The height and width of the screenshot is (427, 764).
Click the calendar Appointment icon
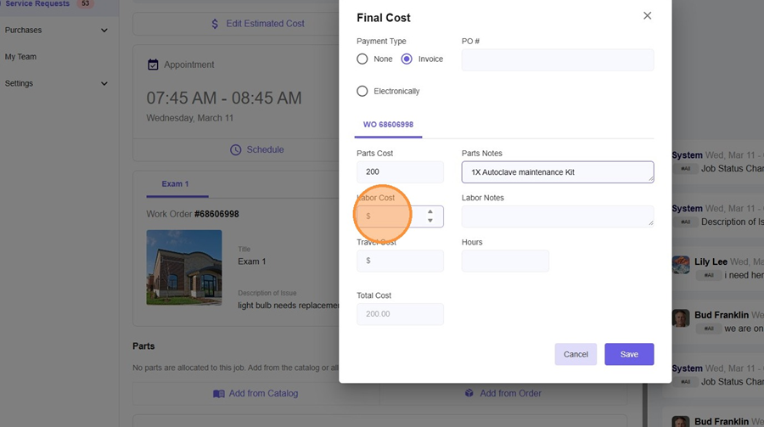point(153,65)
